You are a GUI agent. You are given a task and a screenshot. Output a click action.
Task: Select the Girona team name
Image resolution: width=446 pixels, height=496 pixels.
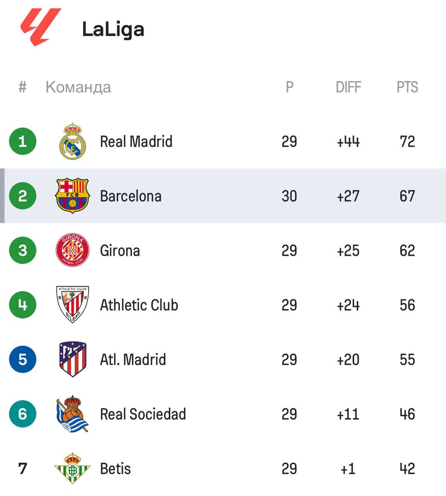(120, 250)
